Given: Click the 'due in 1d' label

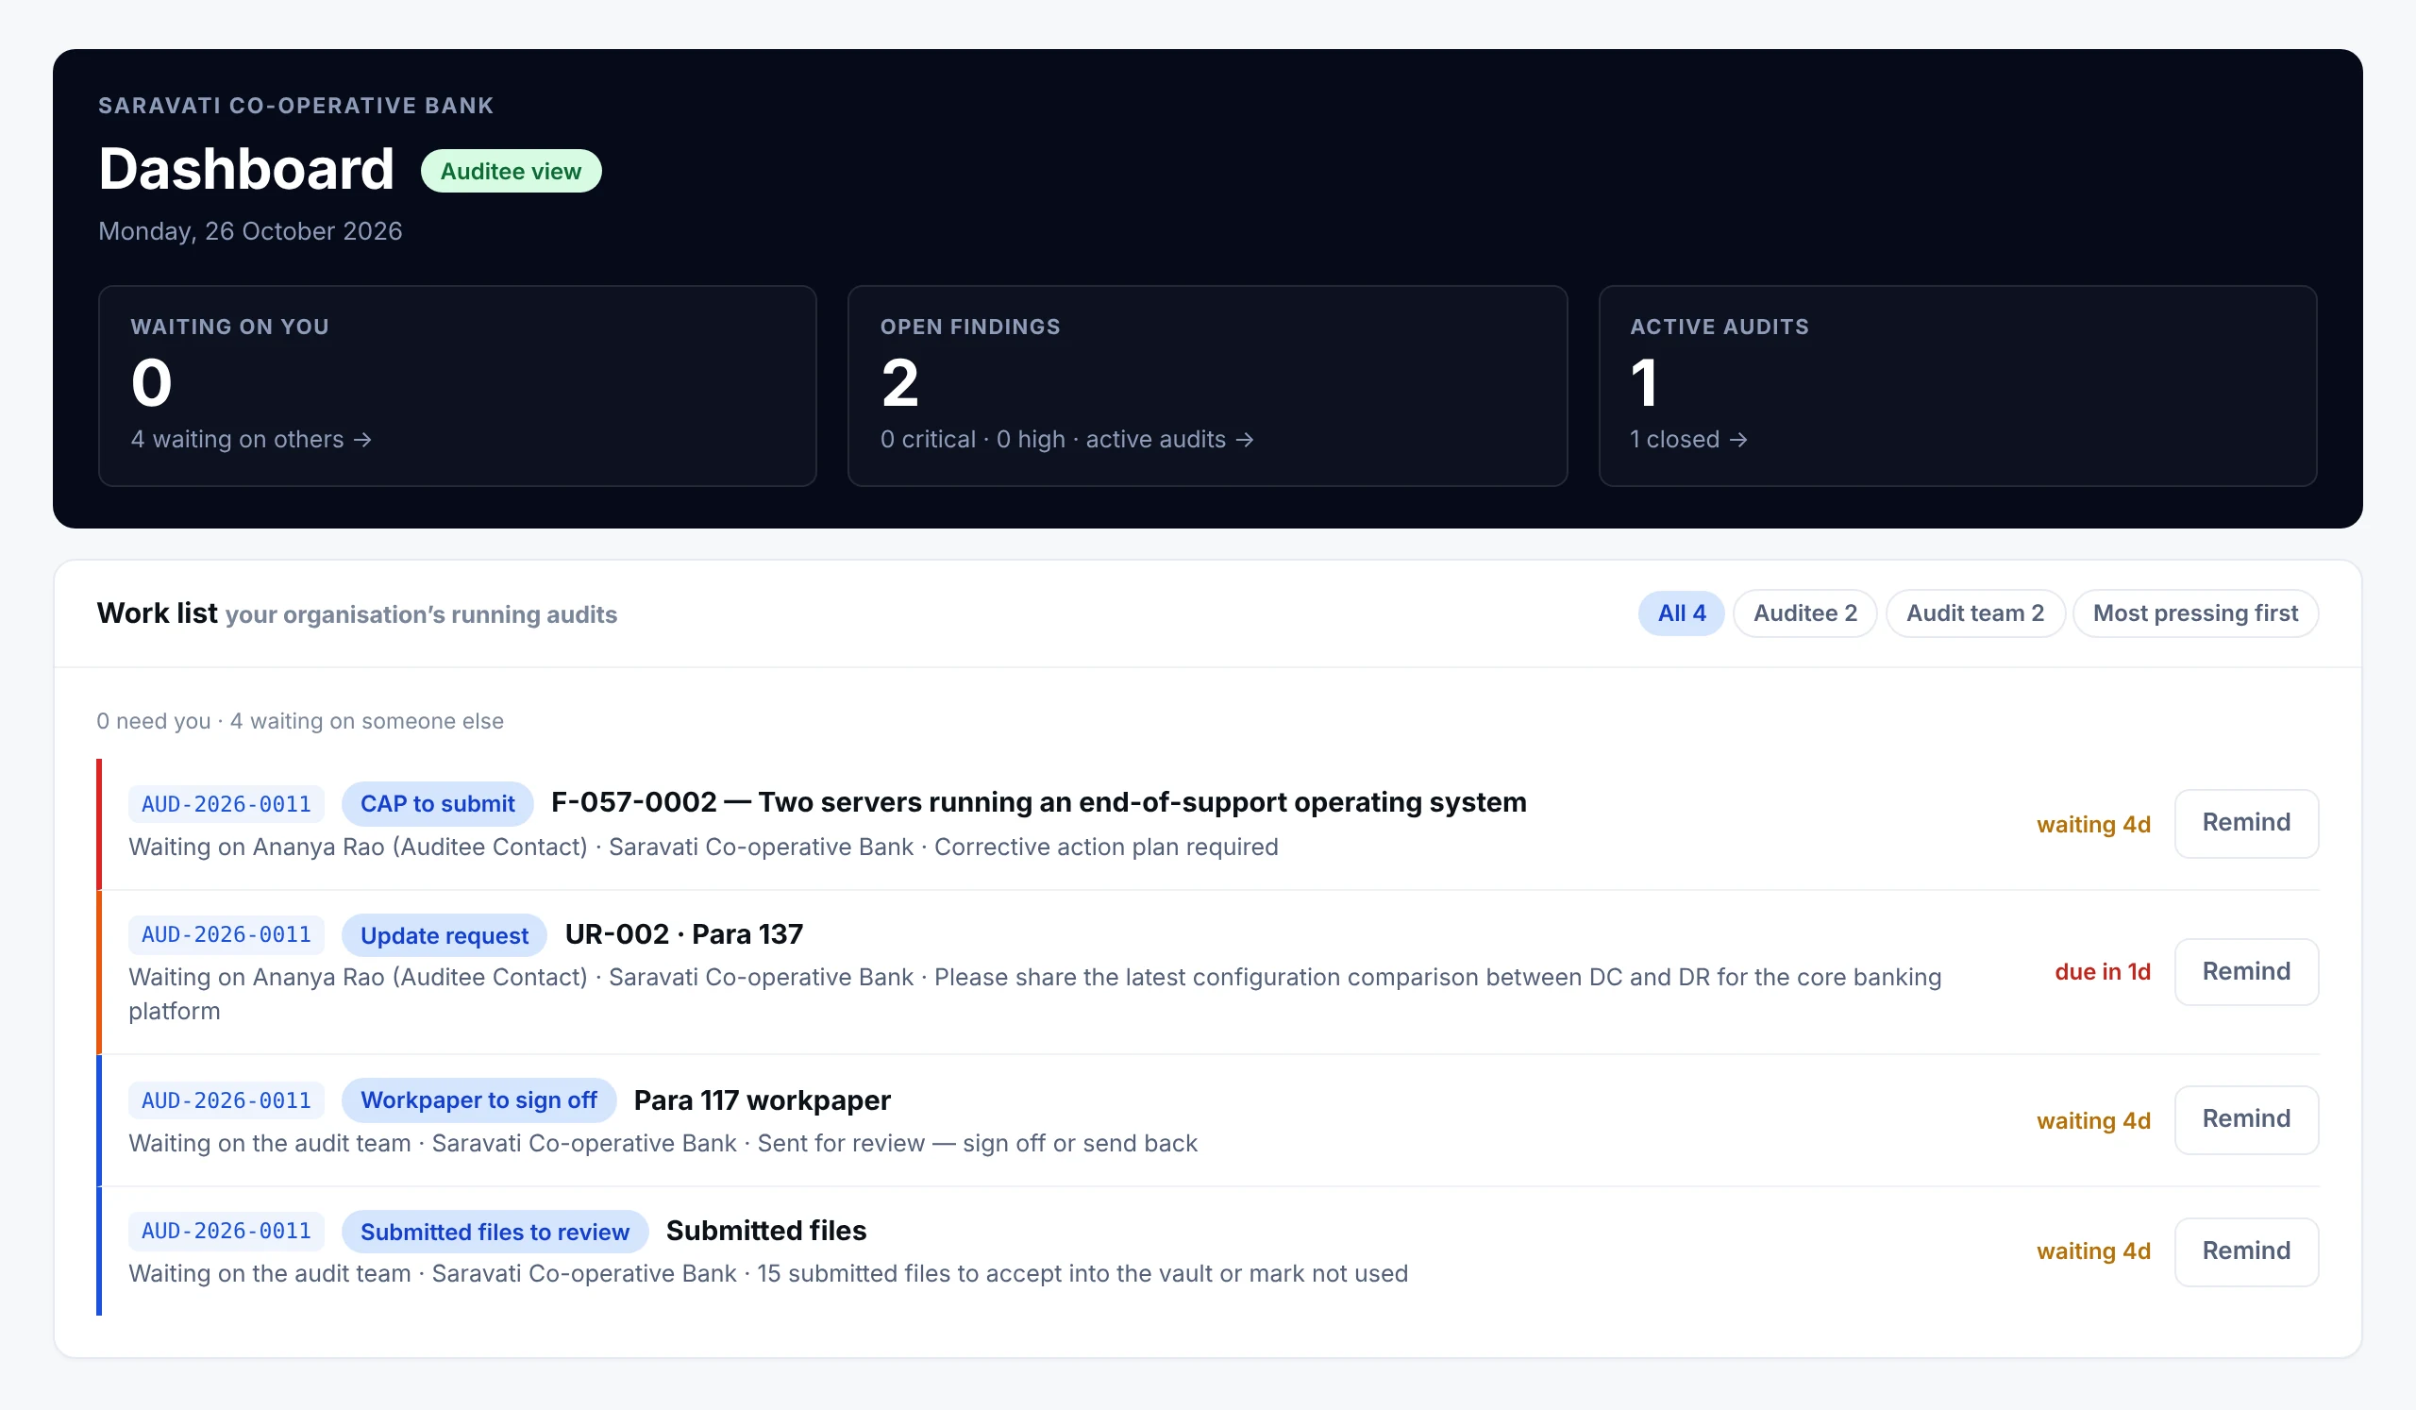Looking at the screenshot, I should click(2103, 972).
